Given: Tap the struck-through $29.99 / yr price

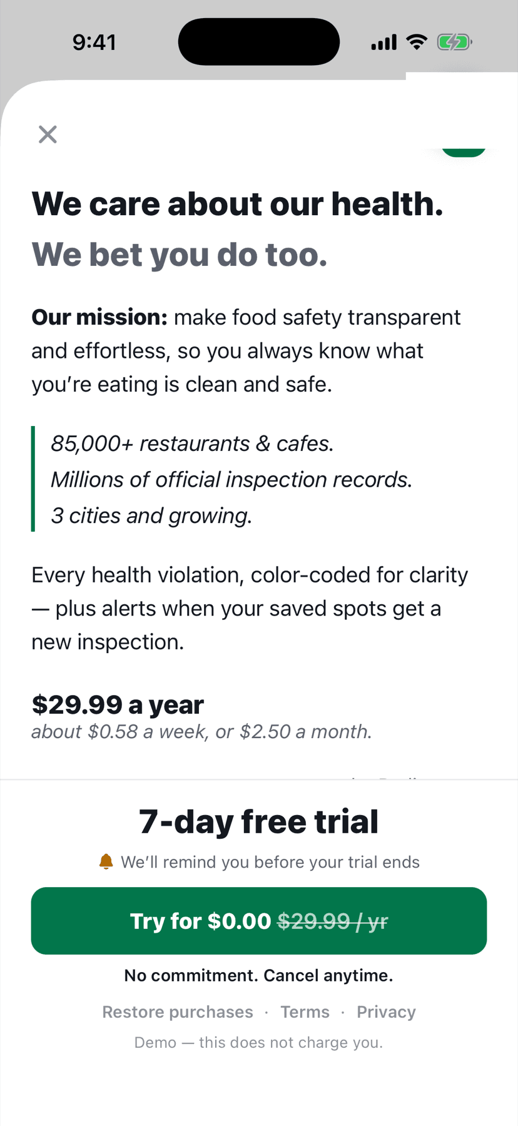Looking at the screenshot, I should point(333,921).
